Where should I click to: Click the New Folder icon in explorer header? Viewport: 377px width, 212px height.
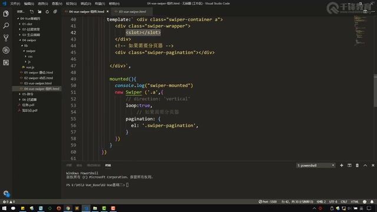39,12
